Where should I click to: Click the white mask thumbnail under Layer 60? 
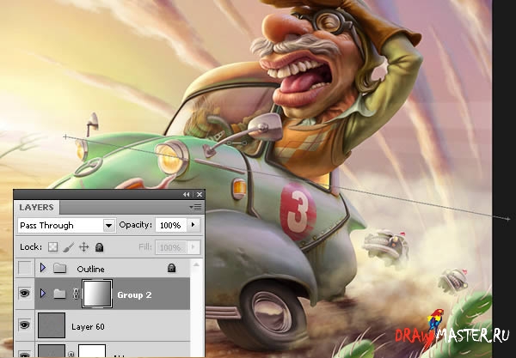tap(92, 350)
